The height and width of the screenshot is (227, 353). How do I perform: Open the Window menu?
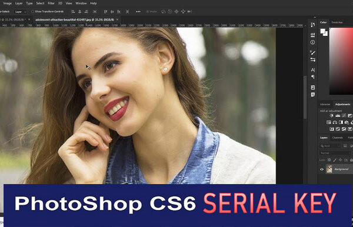coord(81,4)
